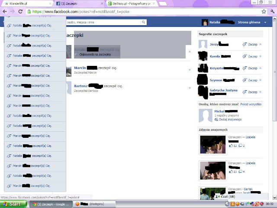Click the page vertical scrollbar down arrow
277x208 pixels.
tap(275, 197)
